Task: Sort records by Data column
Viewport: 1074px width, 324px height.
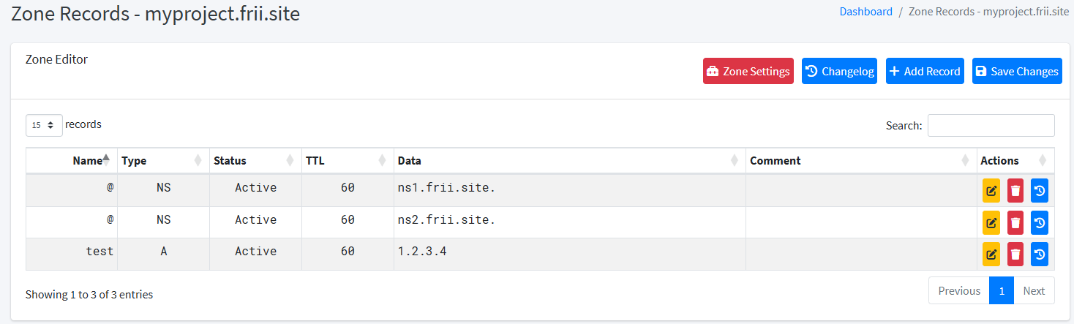Action: (x=570, y=160)
